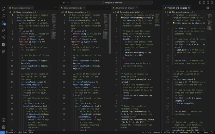Image resolution: width=215 pixels, height=134 pixels.
Task: Close The sum of a range.js tab
Action: (x=189, y=8)
